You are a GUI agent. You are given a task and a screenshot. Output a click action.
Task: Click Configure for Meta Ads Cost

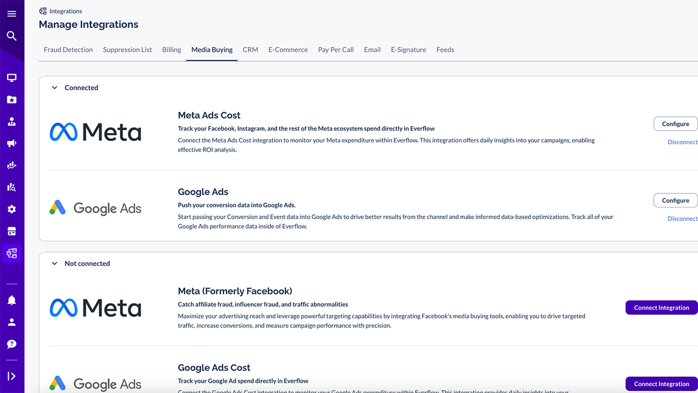[676, 123]
